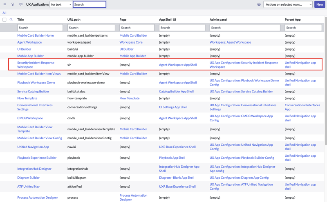Open 'Diagram Builder' title link
Viewport: 327px width, 202px height.
(28, 178)
